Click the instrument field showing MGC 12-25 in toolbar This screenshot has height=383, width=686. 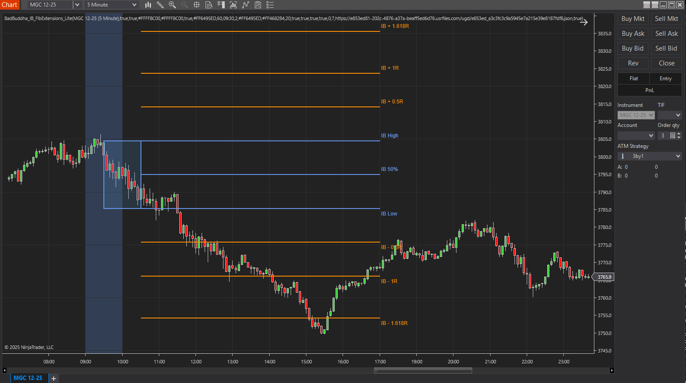pyautogui.click(x=50, y=5)
